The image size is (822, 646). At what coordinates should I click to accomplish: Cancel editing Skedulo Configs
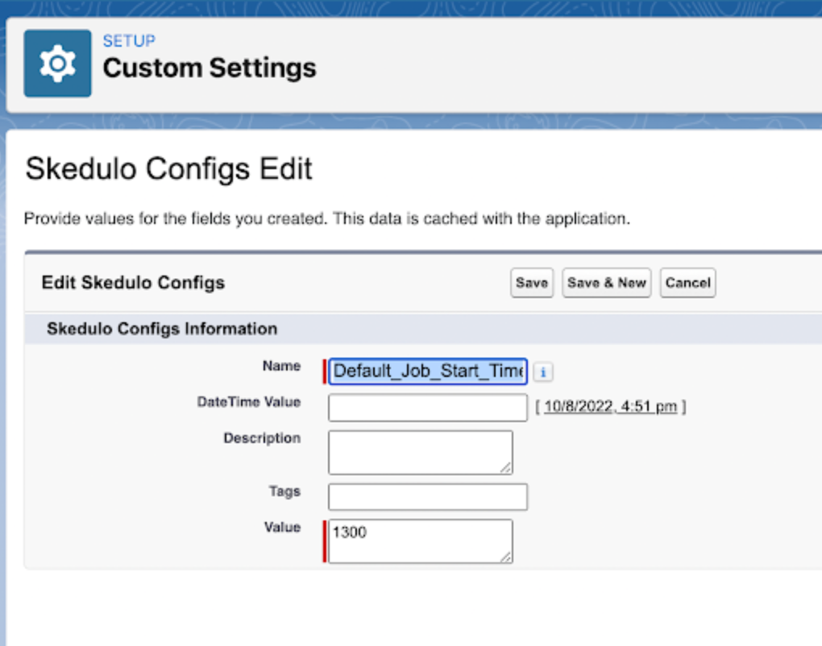[687, 283]
